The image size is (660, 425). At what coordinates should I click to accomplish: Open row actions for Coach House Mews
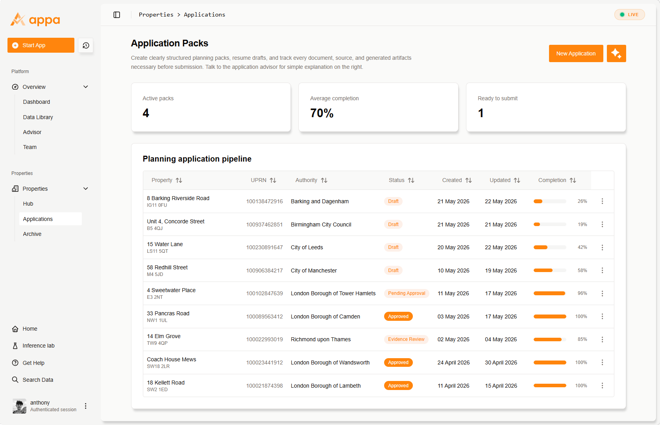pos(602,362)
